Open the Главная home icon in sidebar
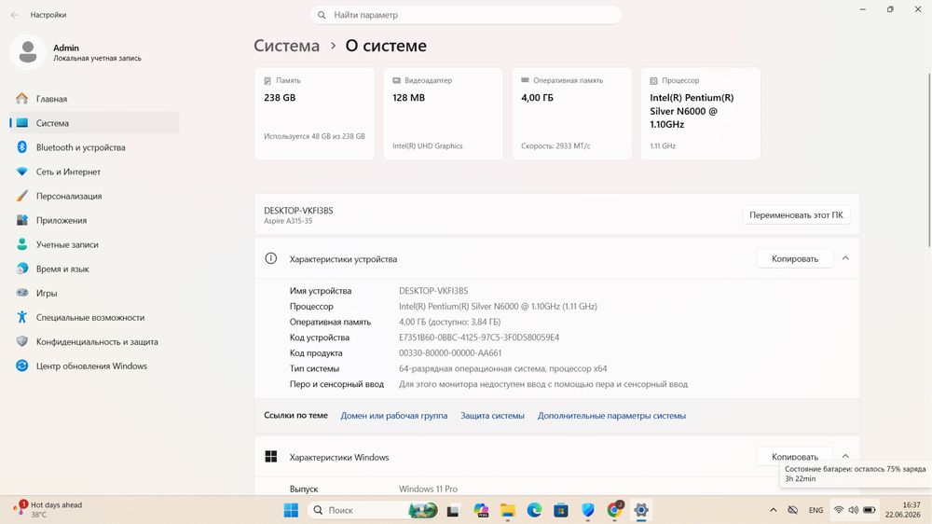 pyautogui.click(x=22, y=98)
